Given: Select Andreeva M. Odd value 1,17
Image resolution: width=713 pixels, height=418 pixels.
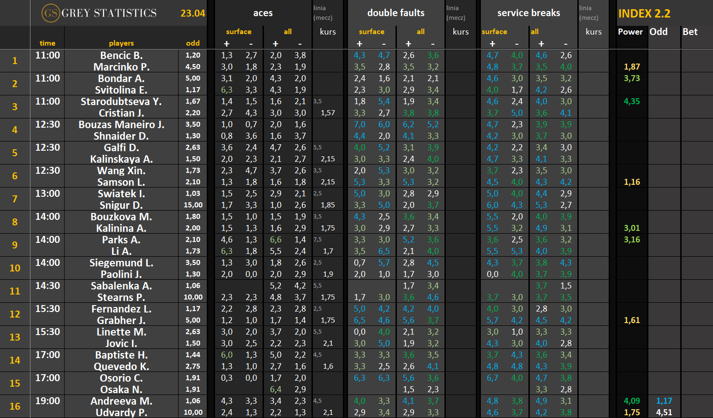Looking at the screenshot, I should [x=664, y=401].
